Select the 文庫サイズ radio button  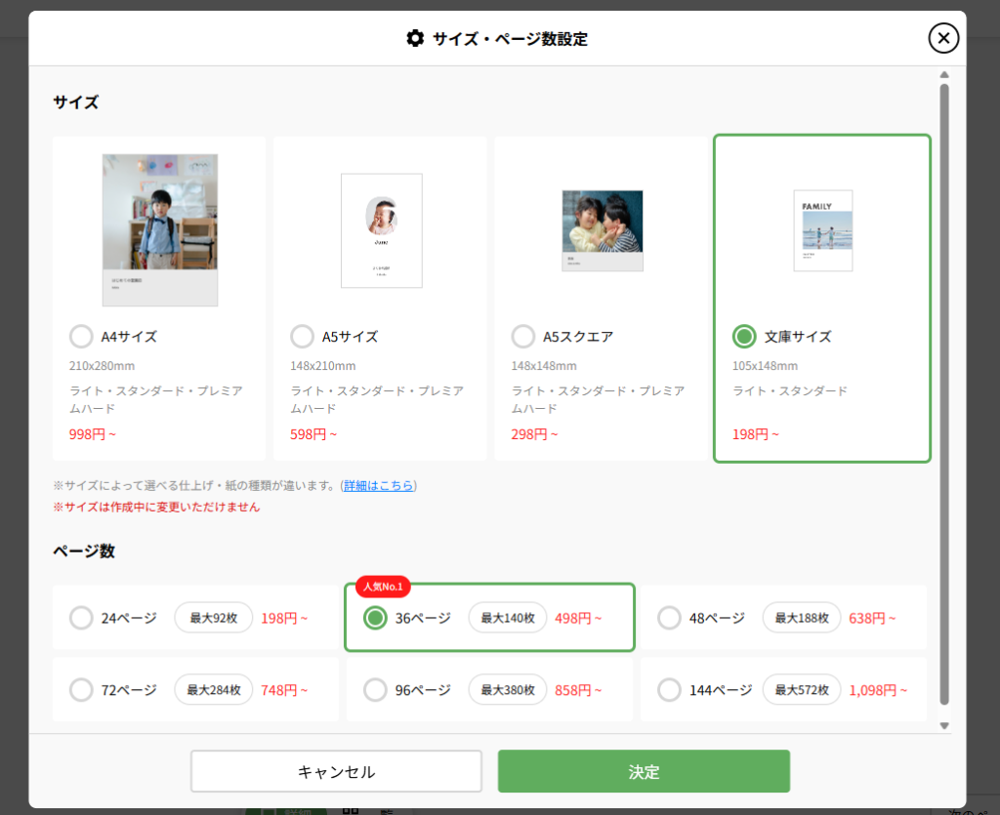point(744,337)
